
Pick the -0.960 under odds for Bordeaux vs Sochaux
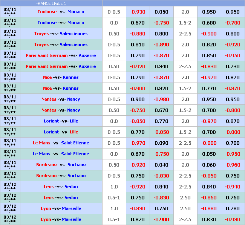(233, 165)
